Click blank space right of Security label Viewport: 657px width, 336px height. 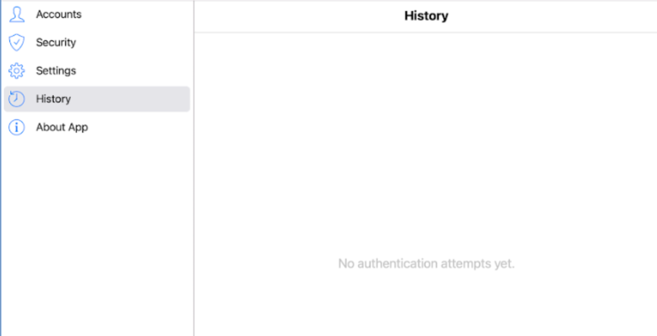coord(135,43)
